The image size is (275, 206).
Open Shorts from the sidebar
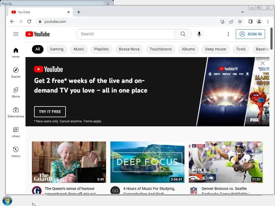[16, 92]
